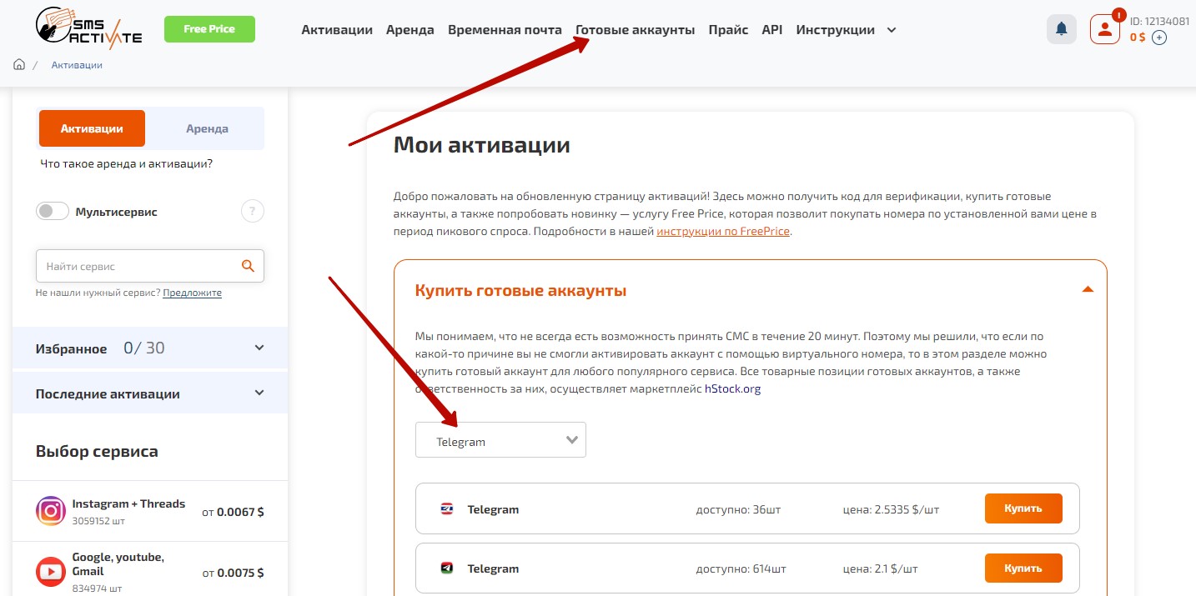The width and height of the screenshot is (1196, 596).
Task: Click the search magnifier icon
Action: pyautogui.click(x=247, y=266)
